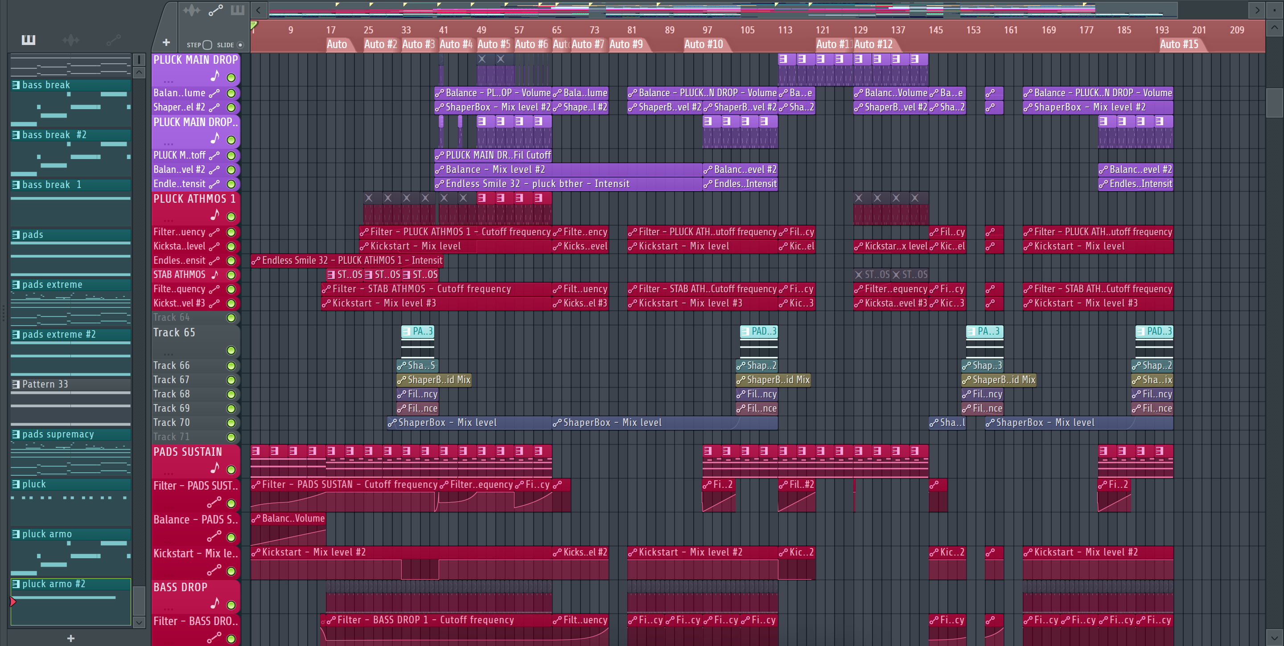The width and height of the screenshot is (1284, 646).
Task: Click the piano pattern icon in playlist header
Action: (x=237, y=10)
